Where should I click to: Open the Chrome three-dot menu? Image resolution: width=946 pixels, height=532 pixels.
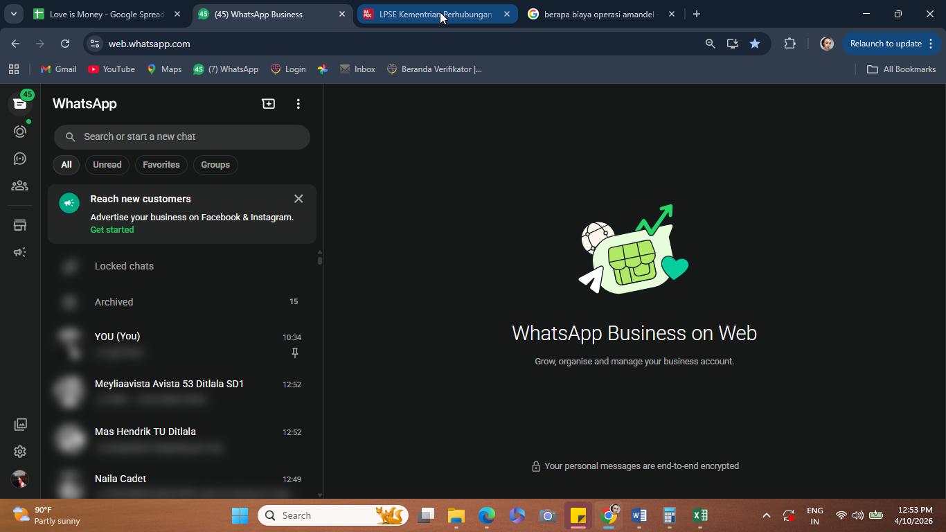[x=931, y=44]
